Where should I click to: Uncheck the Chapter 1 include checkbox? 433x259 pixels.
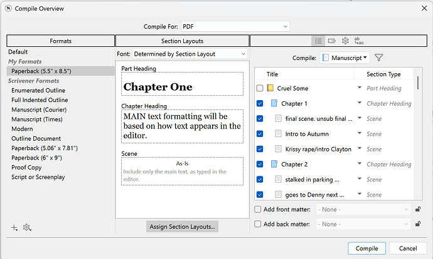click(260, 103)
